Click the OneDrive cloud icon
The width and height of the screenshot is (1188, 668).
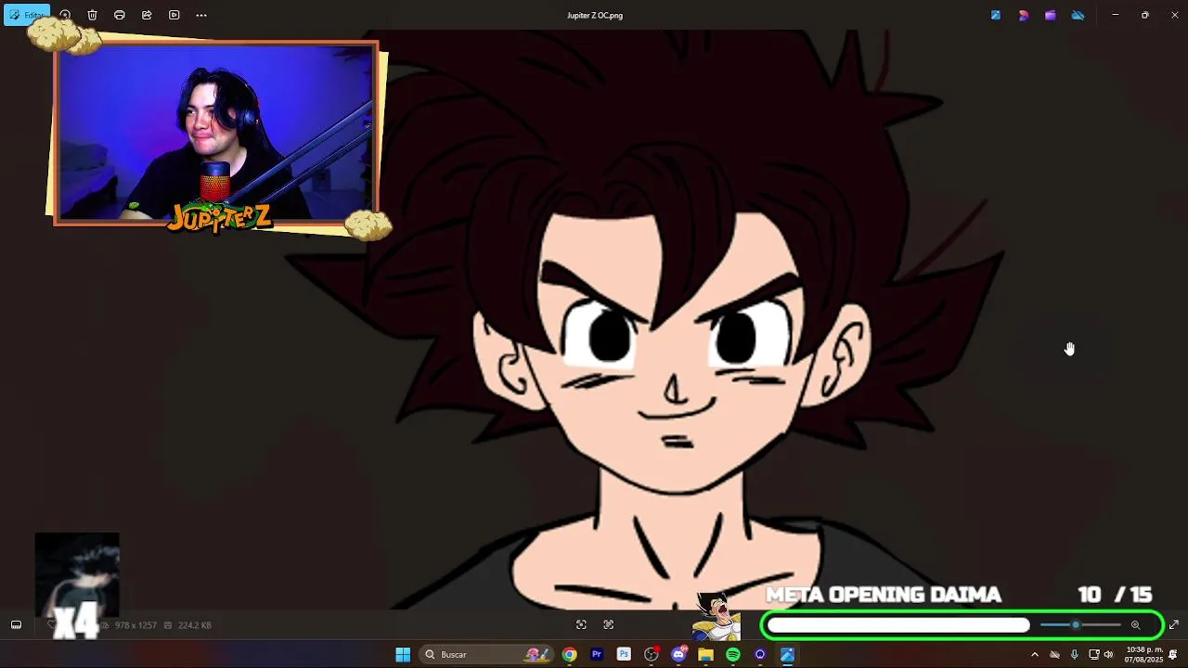[x=1078, y=15]
